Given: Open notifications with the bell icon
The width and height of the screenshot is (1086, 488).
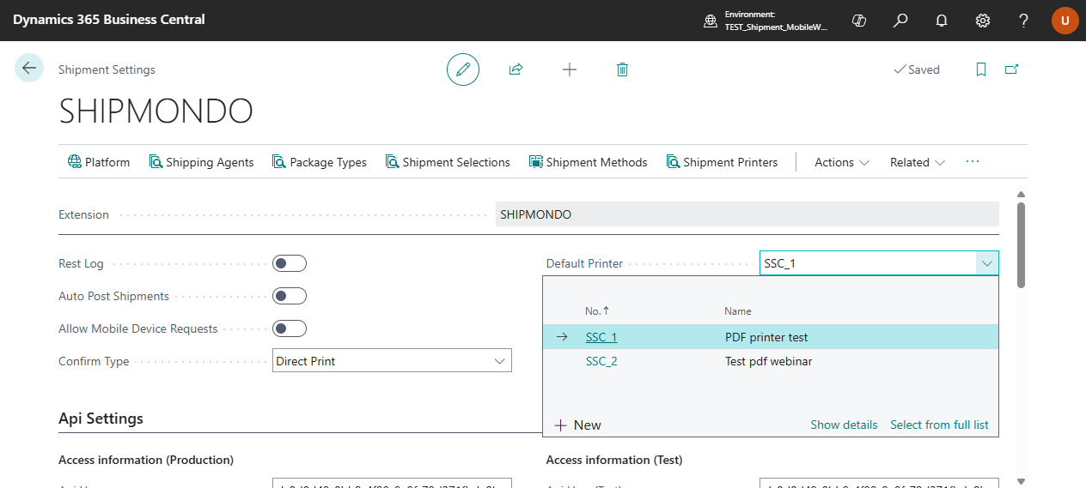Looking at the screenshot, I should (x=942, y=21).
